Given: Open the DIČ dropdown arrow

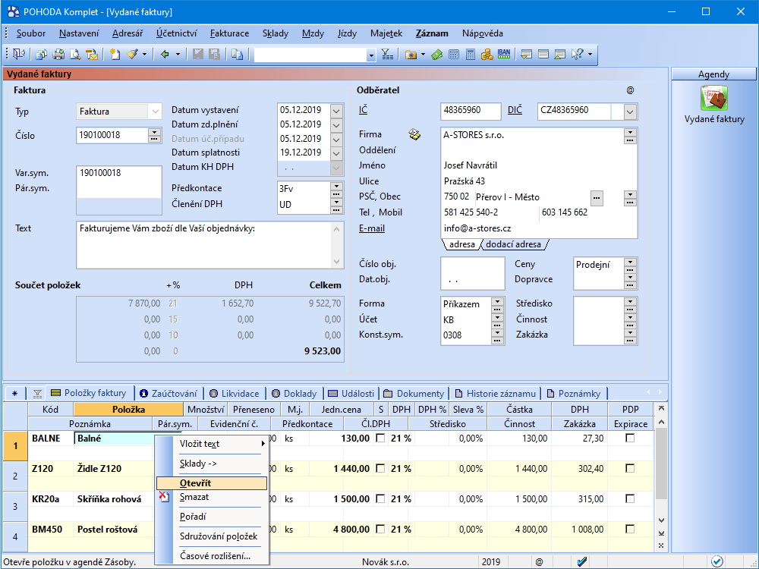Looking at the screenshot, I should (x=629, y=112).
